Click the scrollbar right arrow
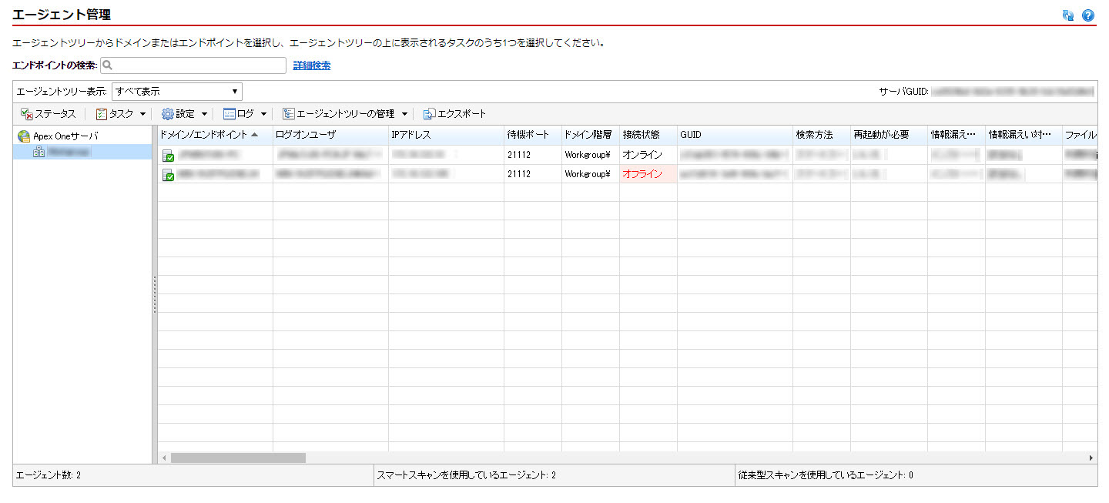Image resolution: width=1109 pixels, height=503 pixels. click(1091, 458)
